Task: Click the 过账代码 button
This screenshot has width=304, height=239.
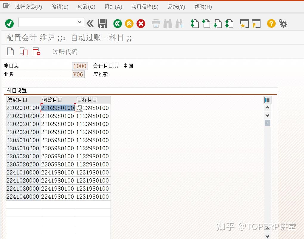Action: click(65, 52)
